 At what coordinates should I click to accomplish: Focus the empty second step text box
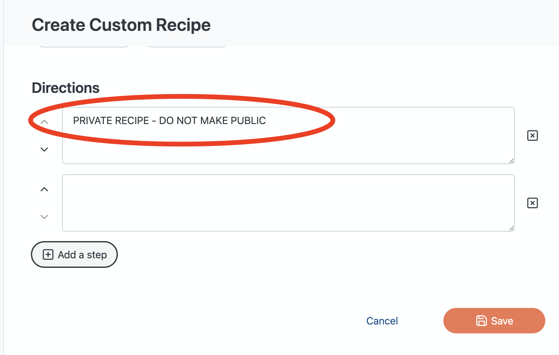288,203
